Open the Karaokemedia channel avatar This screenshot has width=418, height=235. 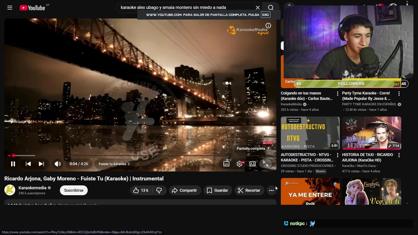(x=10, y=190)
